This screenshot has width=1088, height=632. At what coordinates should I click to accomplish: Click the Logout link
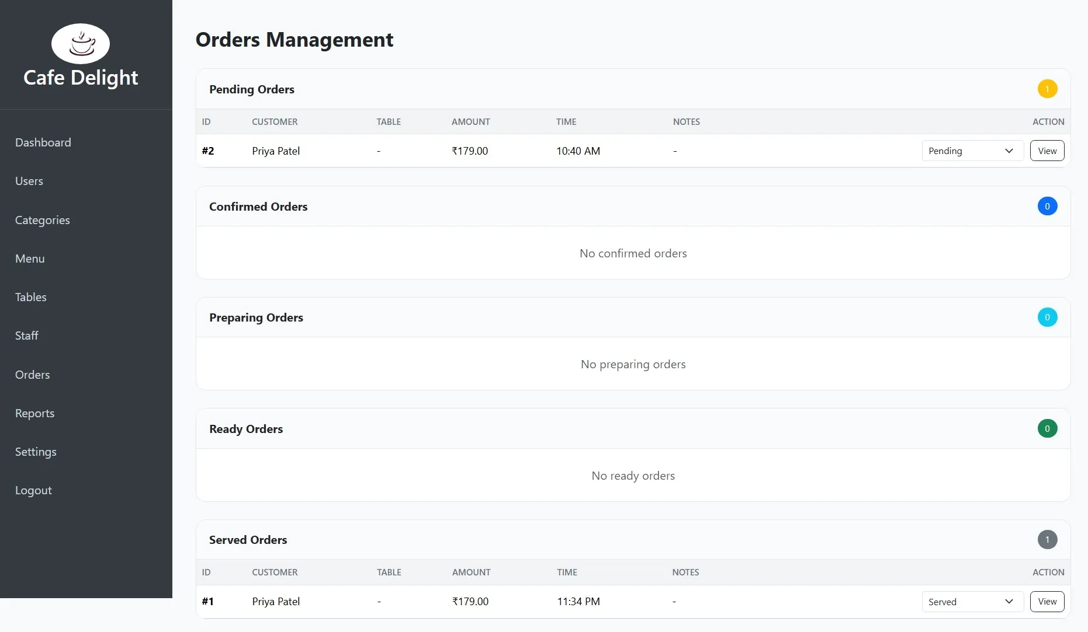click(33, 490)
